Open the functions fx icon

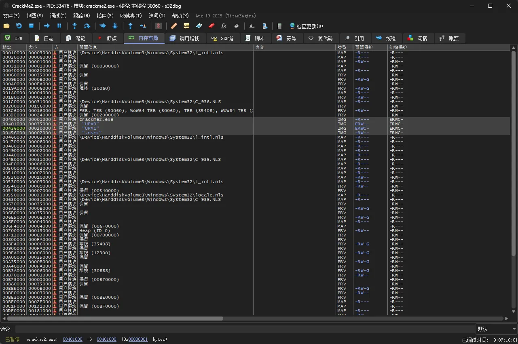[x=224, y=26]
